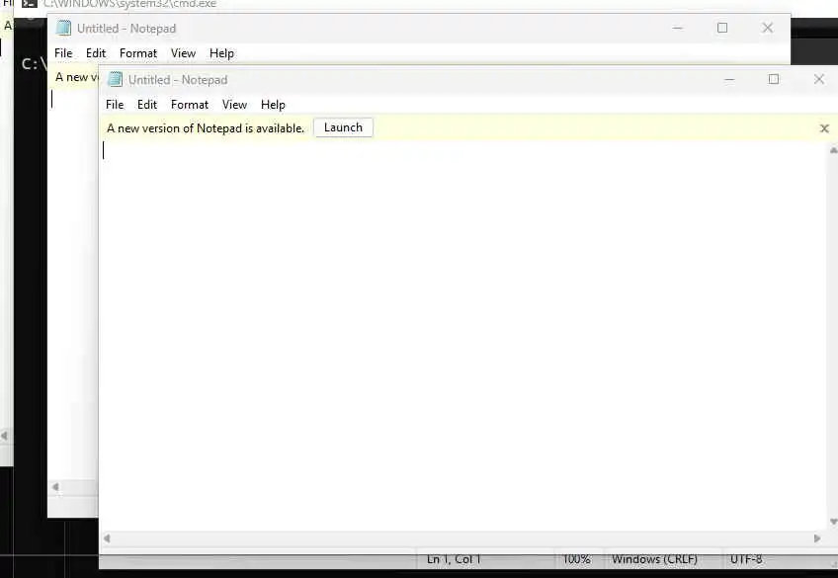The height and width of the screenshot is (578, 838).
Task: Click the front window title Untitled - Notepad
Action: coord(178,80)
